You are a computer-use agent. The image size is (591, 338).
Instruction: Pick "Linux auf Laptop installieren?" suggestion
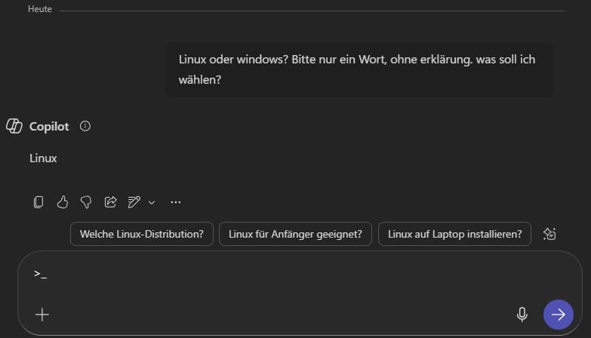454,234
